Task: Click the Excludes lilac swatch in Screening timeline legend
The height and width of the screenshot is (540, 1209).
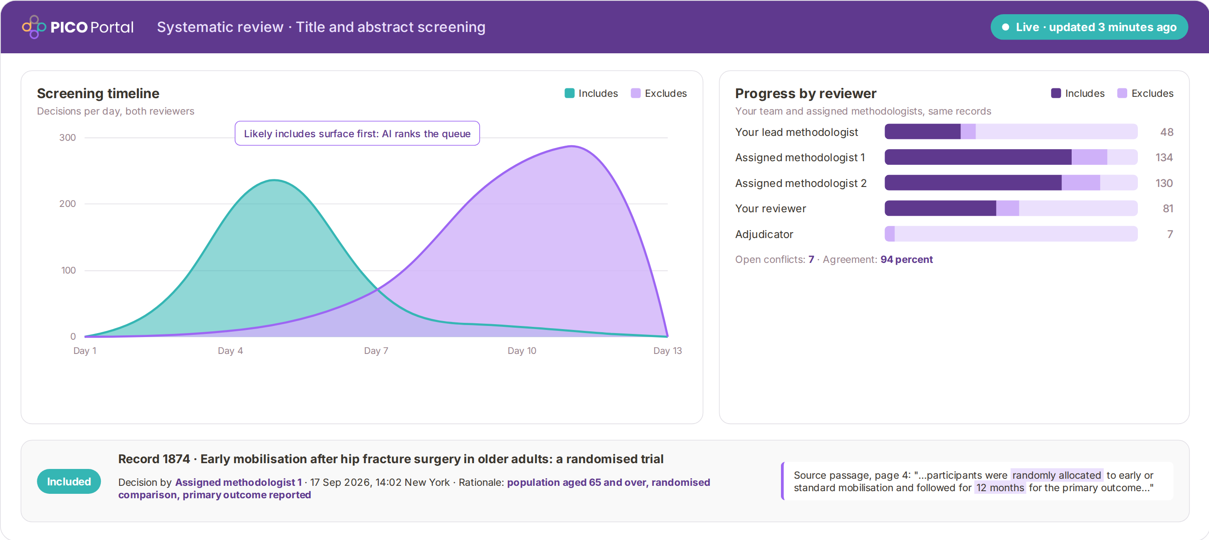Action: [x=636, y=93]
